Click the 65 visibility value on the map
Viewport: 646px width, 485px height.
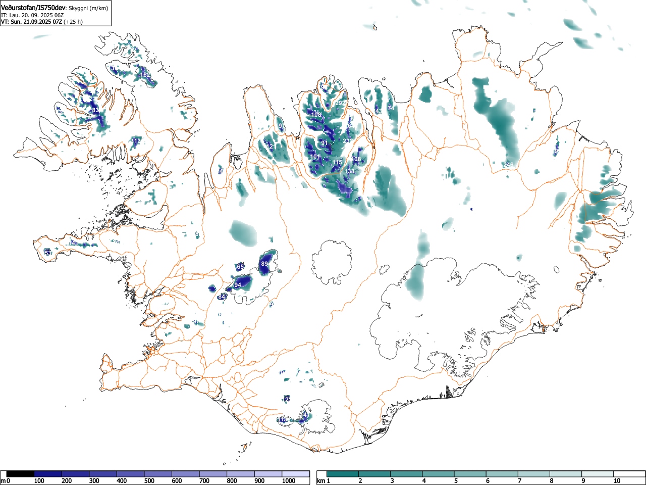click(241, 267)
